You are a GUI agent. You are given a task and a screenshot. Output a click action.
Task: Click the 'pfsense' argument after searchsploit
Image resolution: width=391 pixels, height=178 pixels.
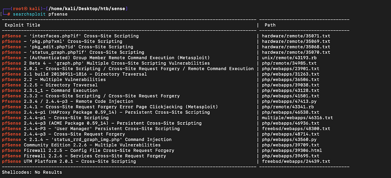coord(58,14)
